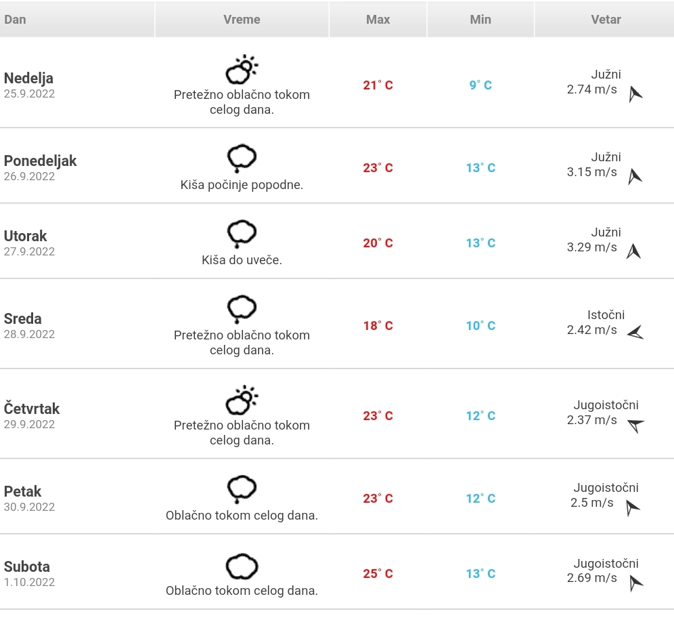674x624 pixels.
Task: Click the partly cloudy icon for Četvrtak
Action: (242, 400)
